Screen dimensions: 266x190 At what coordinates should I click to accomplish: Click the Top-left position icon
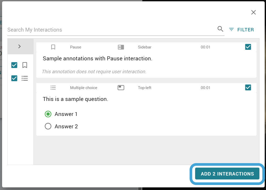[121, 88]
